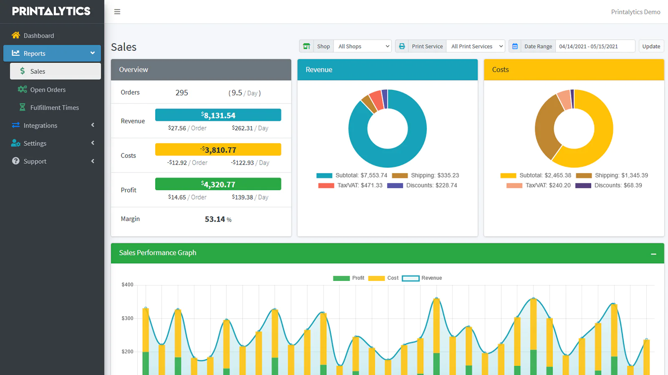This screenshot has width=668, height=375.
Task: Open the All Shops dropdown
Action: tap(362, 46)
